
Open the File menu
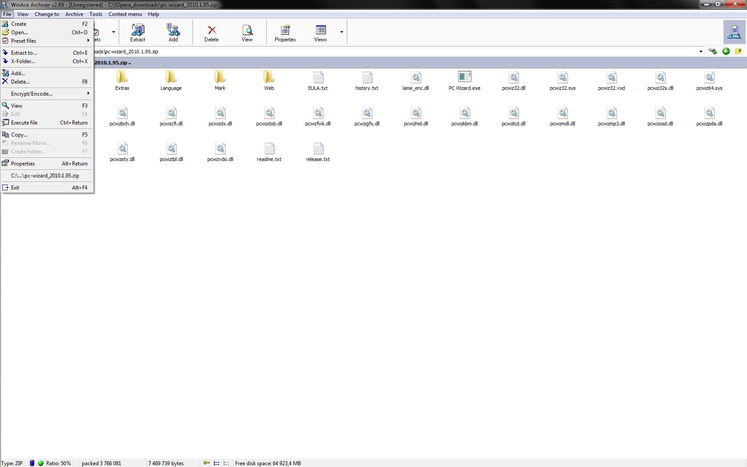[x=7, y=14]
